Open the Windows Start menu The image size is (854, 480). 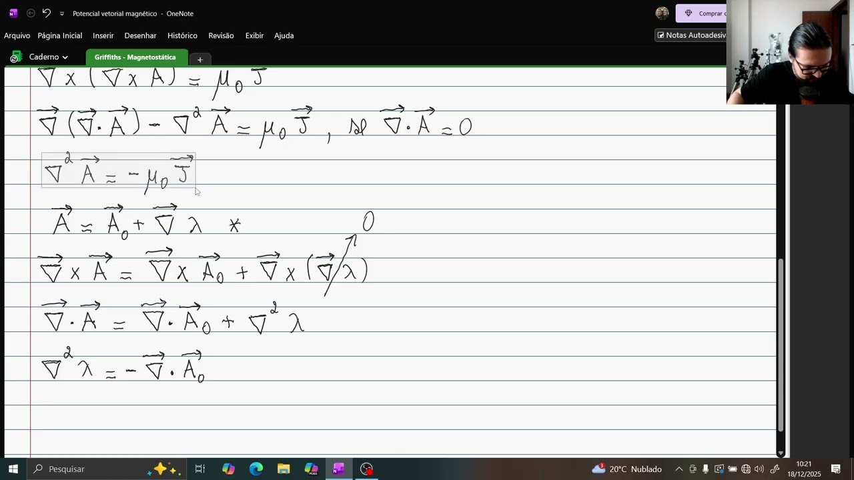(13, 469)
